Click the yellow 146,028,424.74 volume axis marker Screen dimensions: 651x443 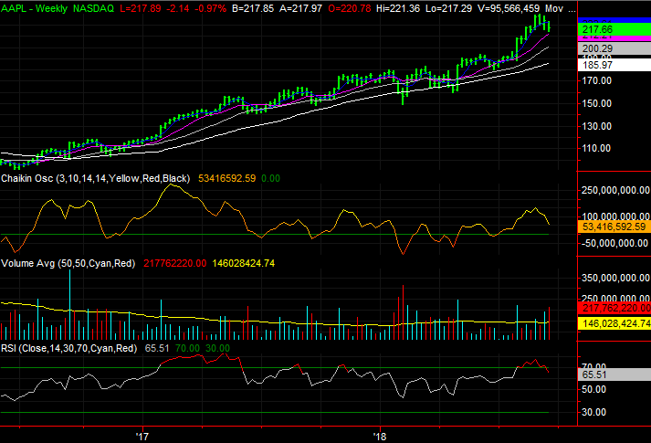(x=614, y=323)
